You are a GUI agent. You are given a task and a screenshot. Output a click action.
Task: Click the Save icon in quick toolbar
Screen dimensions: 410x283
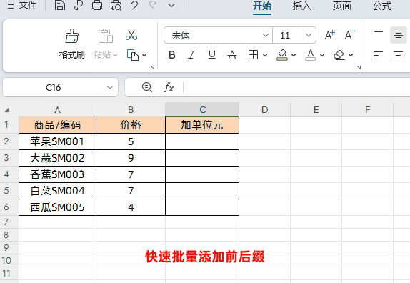pyautogui.click(x=60, y=5)
